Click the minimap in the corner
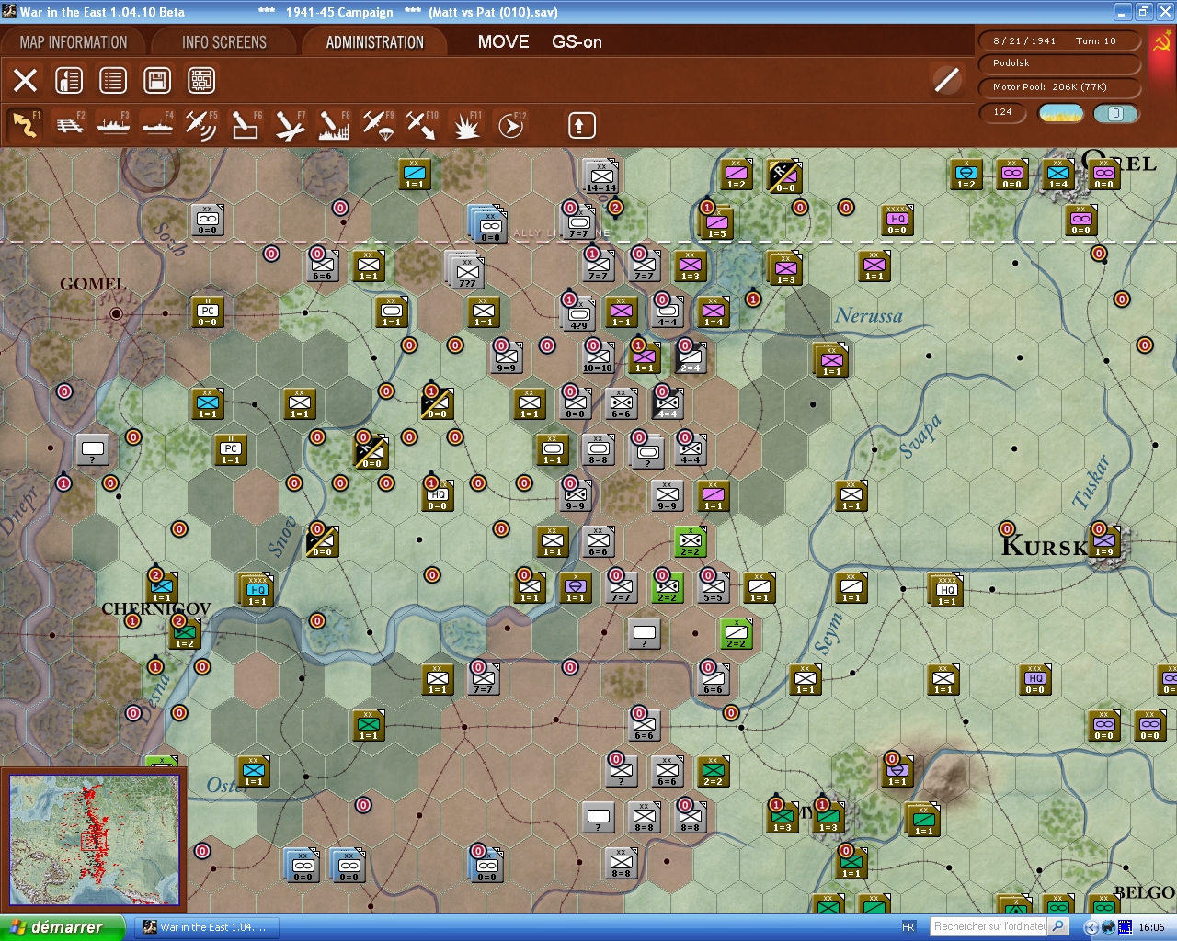1177x941 pixels. 94,840
